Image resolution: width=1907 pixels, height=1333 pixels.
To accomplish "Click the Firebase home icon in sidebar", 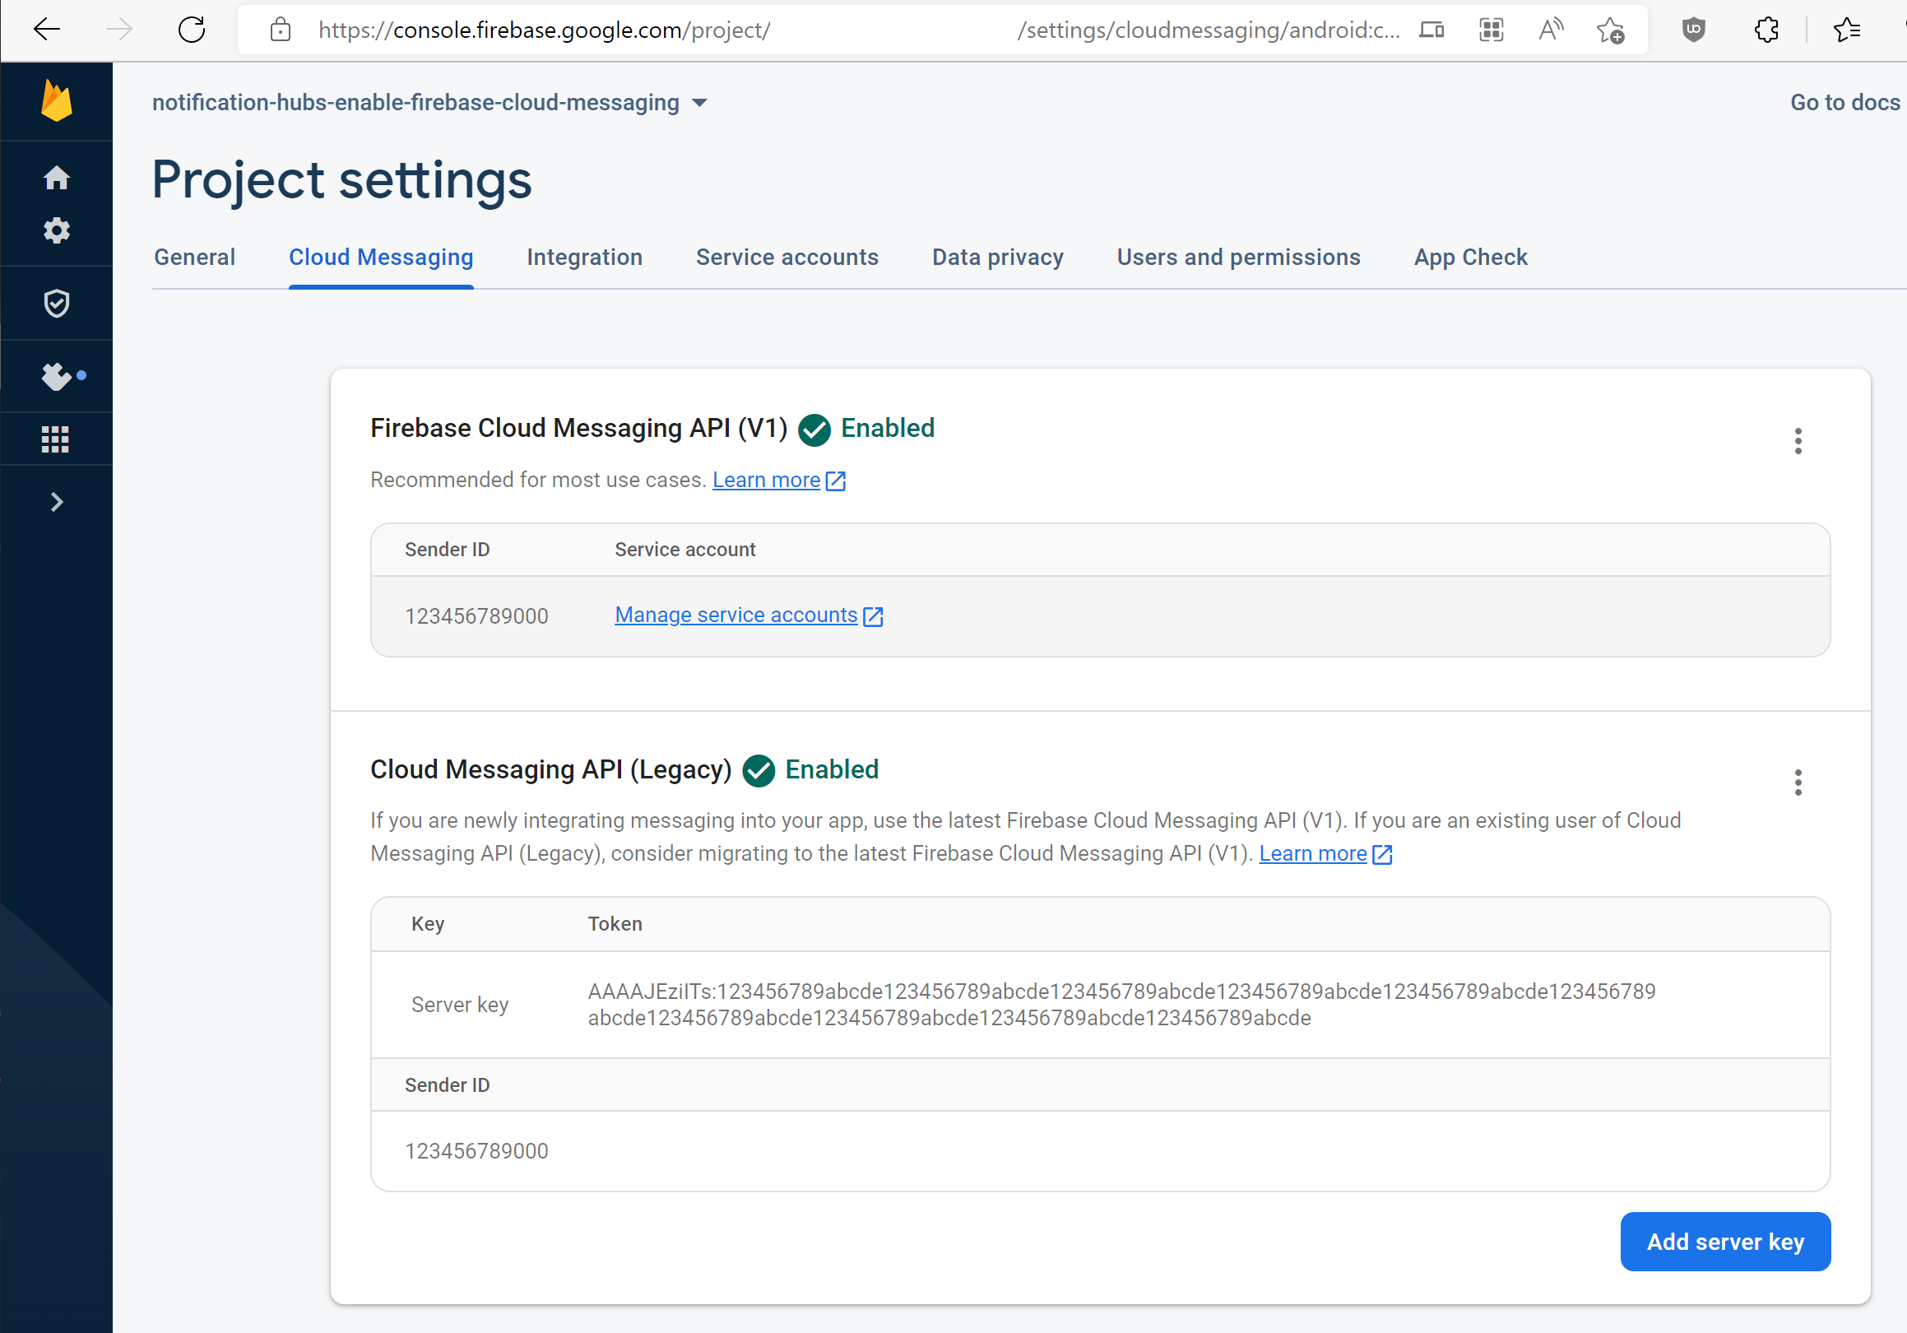I will coord(58,177).
